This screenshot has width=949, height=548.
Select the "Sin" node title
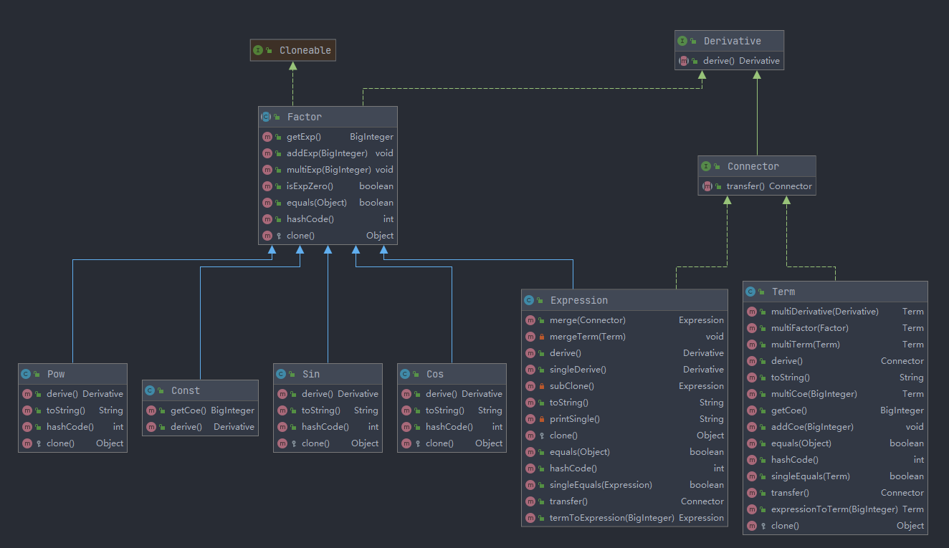coord(311,374)
